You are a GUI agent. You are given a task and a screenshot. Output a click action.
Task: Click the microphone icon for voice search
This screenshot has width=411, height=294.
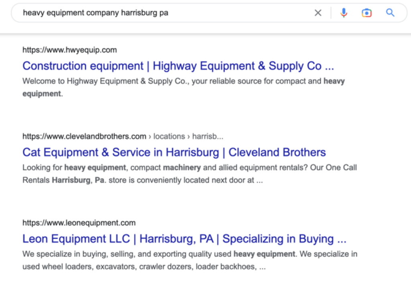(x=344, y=12)
